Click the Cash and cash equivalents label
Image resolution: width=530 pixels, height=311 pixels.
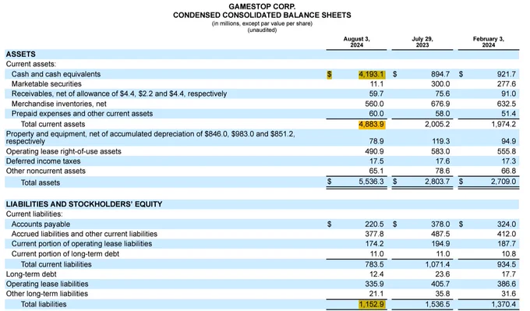click(x=56, y=74)
